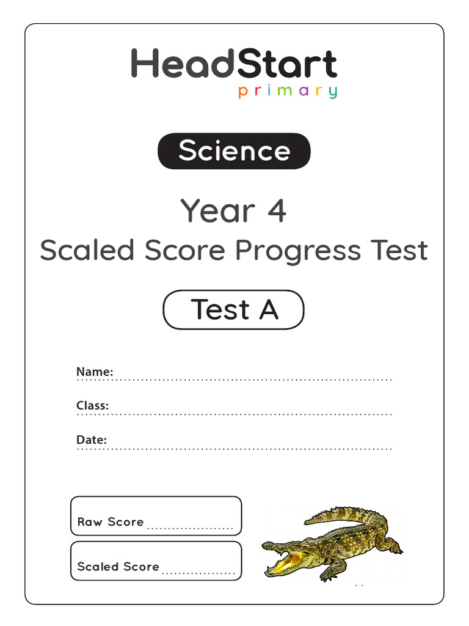Image resolution: width=469 pixels, height=626 pixels.
Task: Click the "Date:" label
Action: (x=92, y=440)
